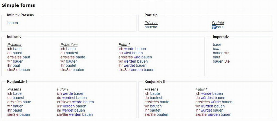Image resolution: width=277 pixels, height=121 pixels.
Task: Select "er/sie/es wird bauen" form
Action: (135, 57)
